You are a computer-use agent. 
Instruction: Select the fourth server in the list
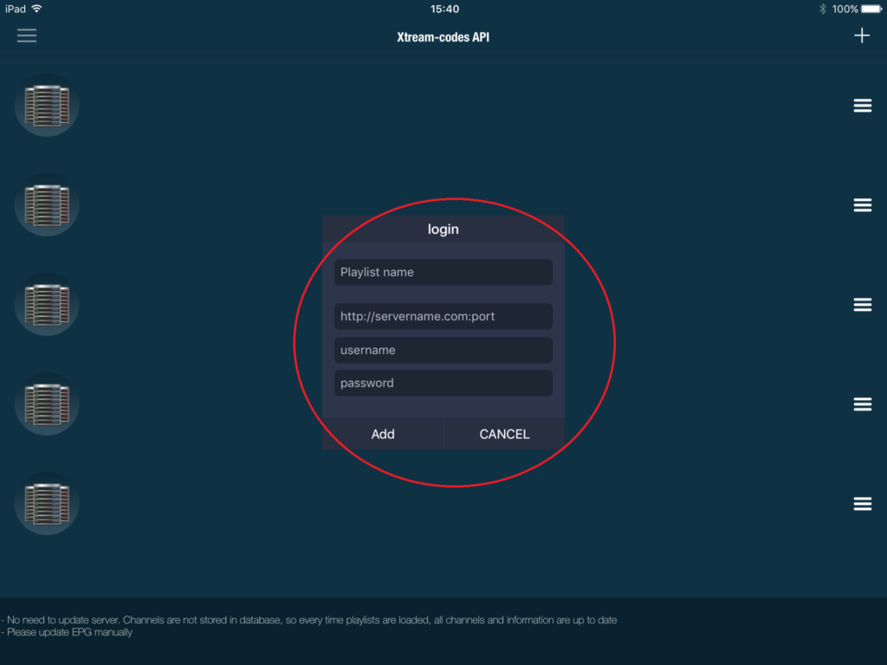coord(46,404)
